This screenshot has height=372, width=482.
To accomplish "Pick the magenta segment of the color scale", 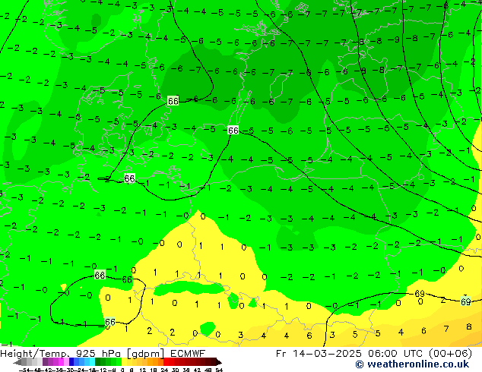I will (x=61, y=361).
